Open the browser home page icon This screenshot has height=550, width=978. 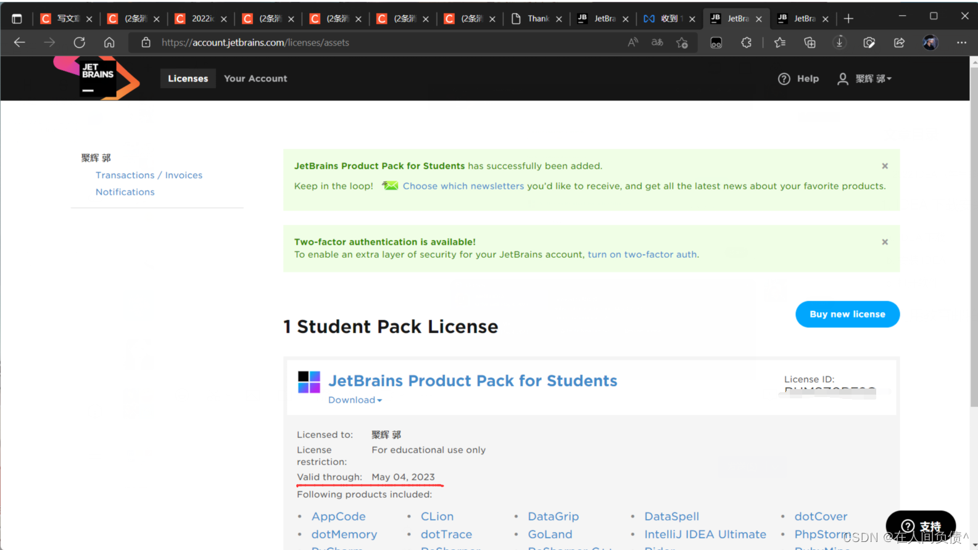(x=109, y=43)
